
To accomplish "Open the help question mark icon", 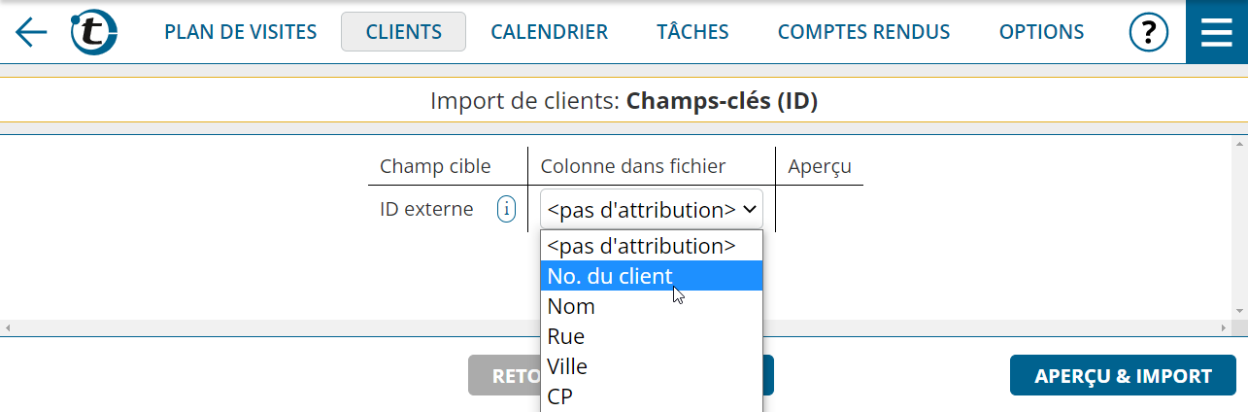I will [x=1148, y=32].
